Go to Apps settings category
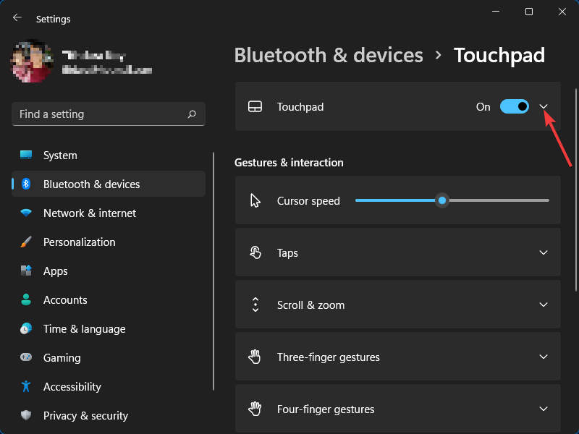The width and height of the screenshot is (579, 434). (55, 271)
